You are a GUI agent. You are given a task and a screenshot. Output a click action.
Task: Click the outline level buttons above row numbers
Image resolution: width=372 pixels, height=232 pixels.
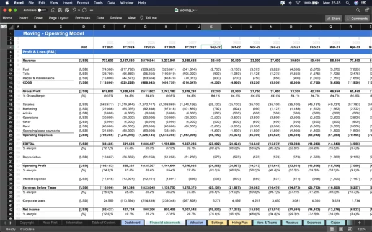point(4,27)
